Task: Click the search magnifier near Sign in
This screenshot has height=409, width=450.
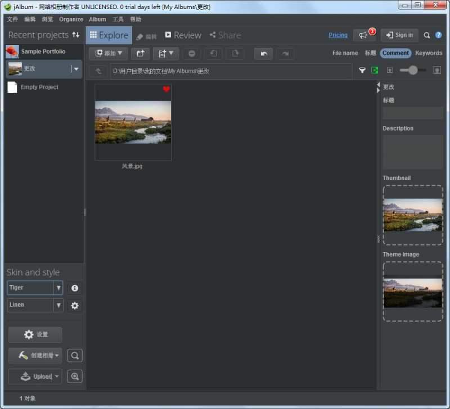Action: (x=427, y=35)
